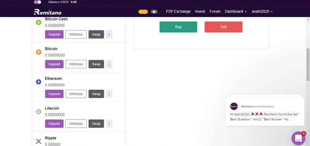
Task: Open the Forum menu item
Action: click(x=215, y=12)
